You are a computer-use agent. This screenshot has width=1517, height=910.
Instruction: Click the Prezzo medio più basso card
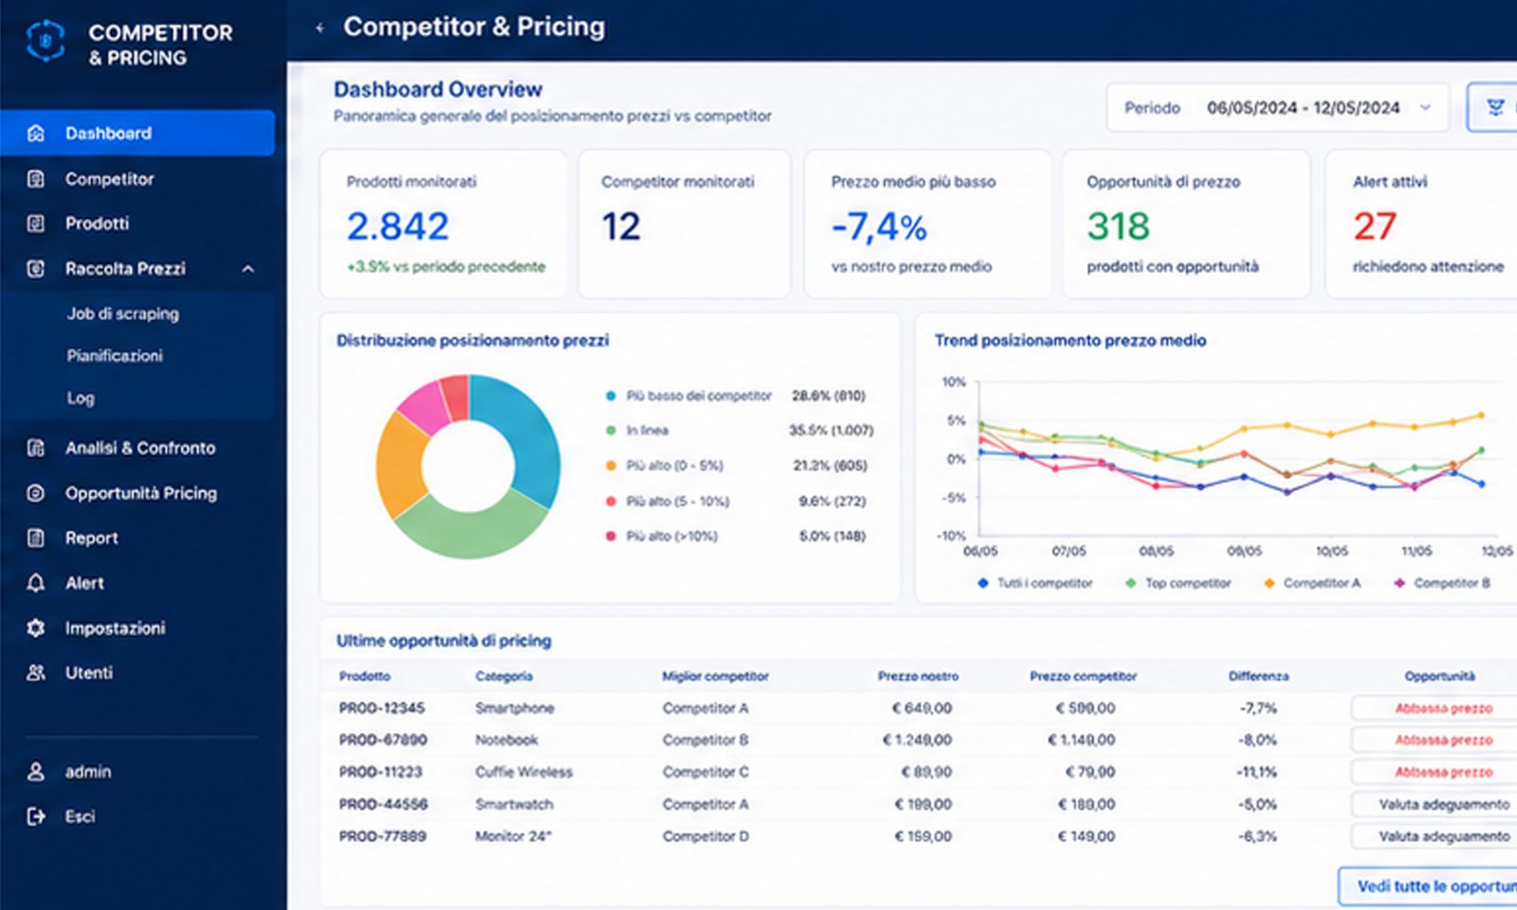click(x=927, y=224)
